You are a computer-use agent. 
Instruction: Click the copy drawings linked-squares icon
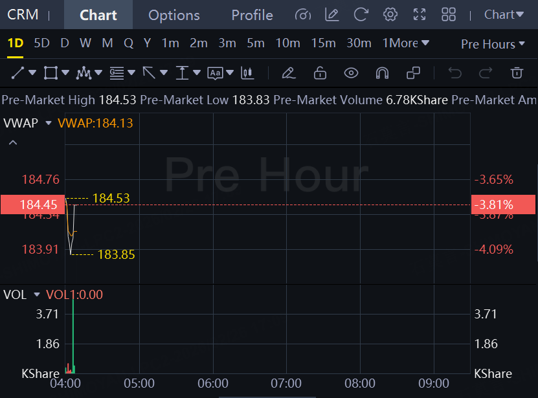413,72
